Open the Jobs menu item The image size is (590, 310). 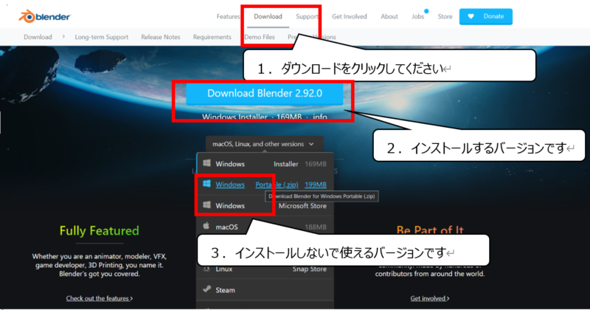(417, 16)
